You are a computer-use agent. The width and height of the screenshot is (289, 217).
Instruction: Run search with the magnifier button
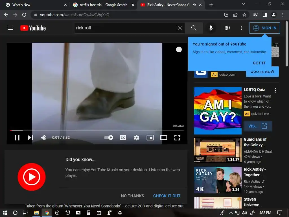click(x=194, y=28)
